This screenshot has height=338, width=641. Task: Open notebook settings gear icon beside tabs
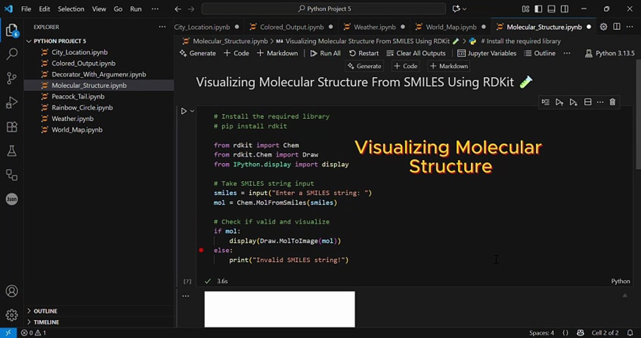point(603,27)
